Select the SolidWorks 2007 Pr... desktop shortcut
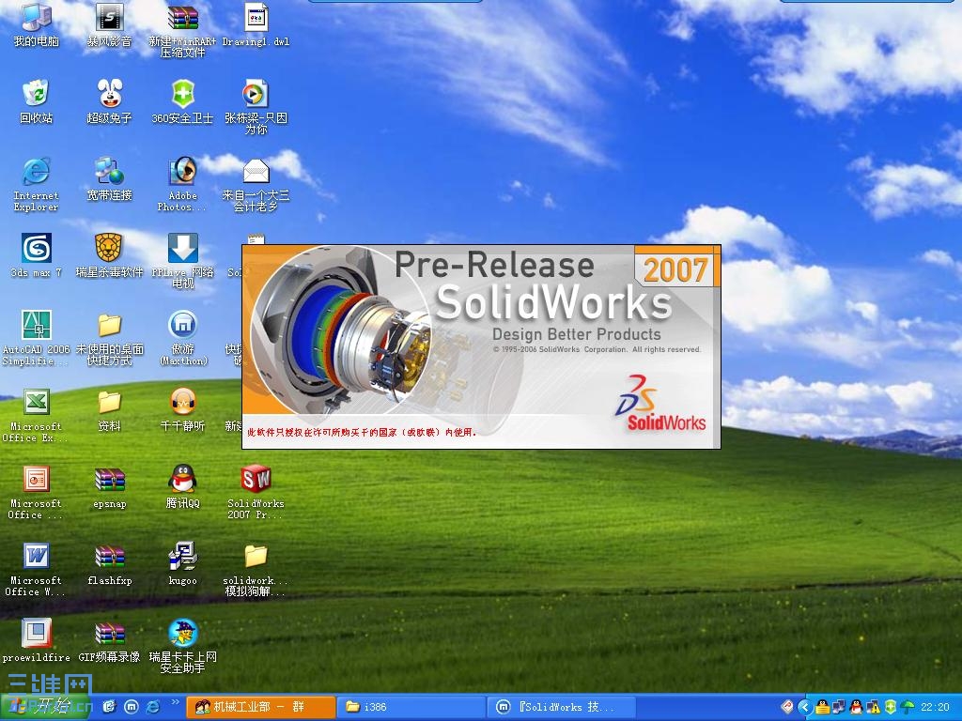 point(256,492)
